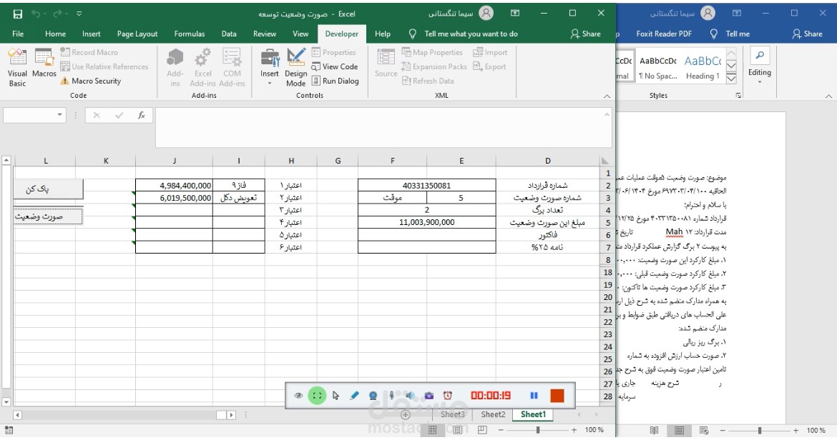Switch Excel to Normal view
837x445 pixels.
click(x=432, y=429)
